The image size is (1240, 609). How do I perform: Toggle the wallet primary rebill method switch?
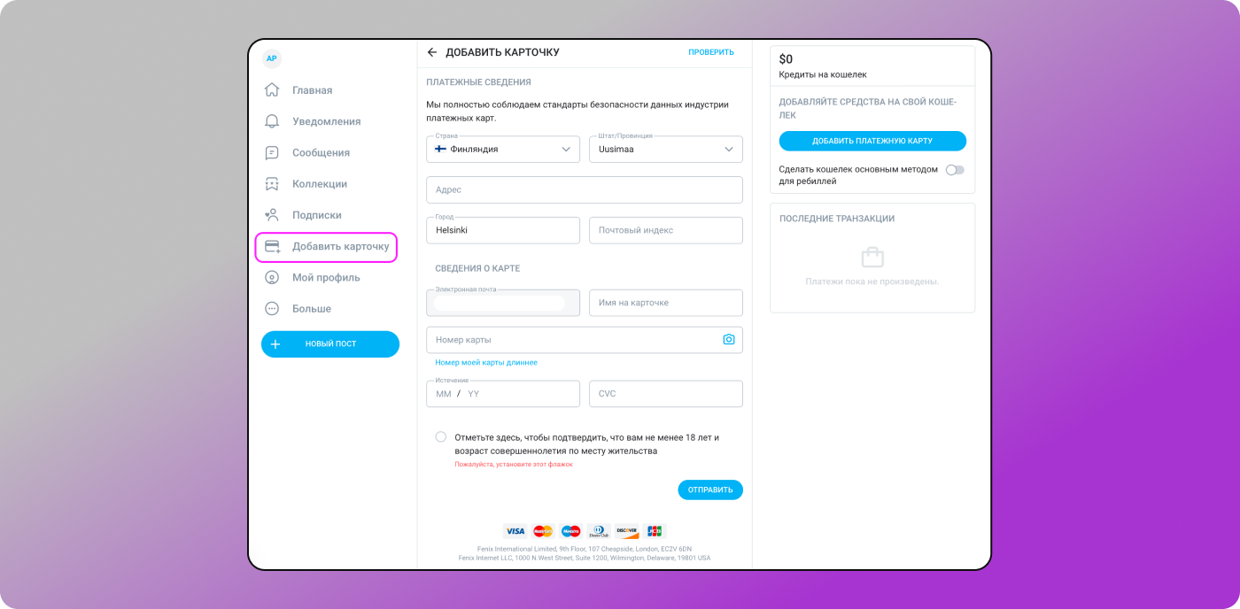click(955, 170)
